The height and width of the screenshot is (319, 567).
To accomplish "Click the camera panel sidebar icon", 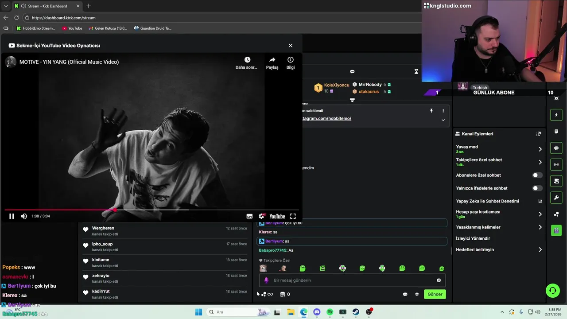I will [556, 181].
